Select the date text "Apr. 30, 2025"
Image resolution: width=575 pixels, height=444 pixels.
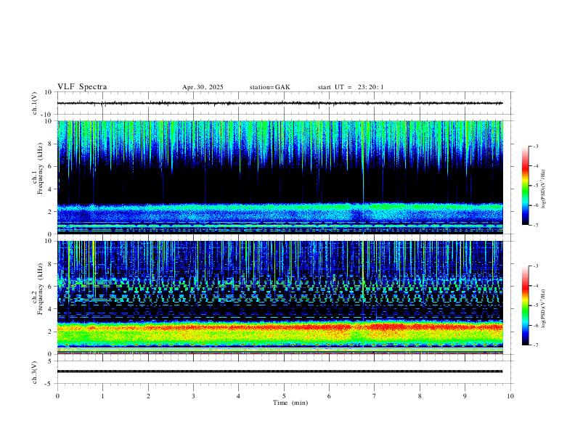[x=203, y=87]
